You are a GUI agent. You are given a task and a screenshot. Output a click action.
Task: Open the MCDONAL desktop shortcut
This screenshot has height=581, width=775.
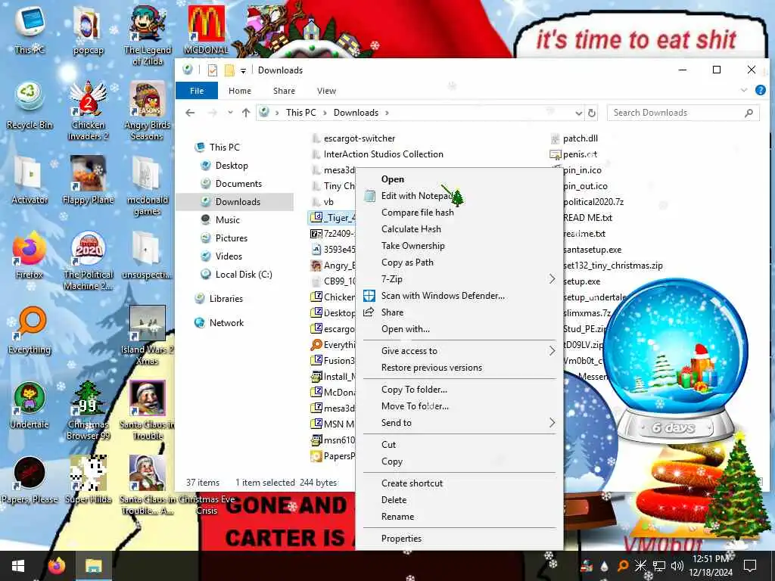pos(206,29)
